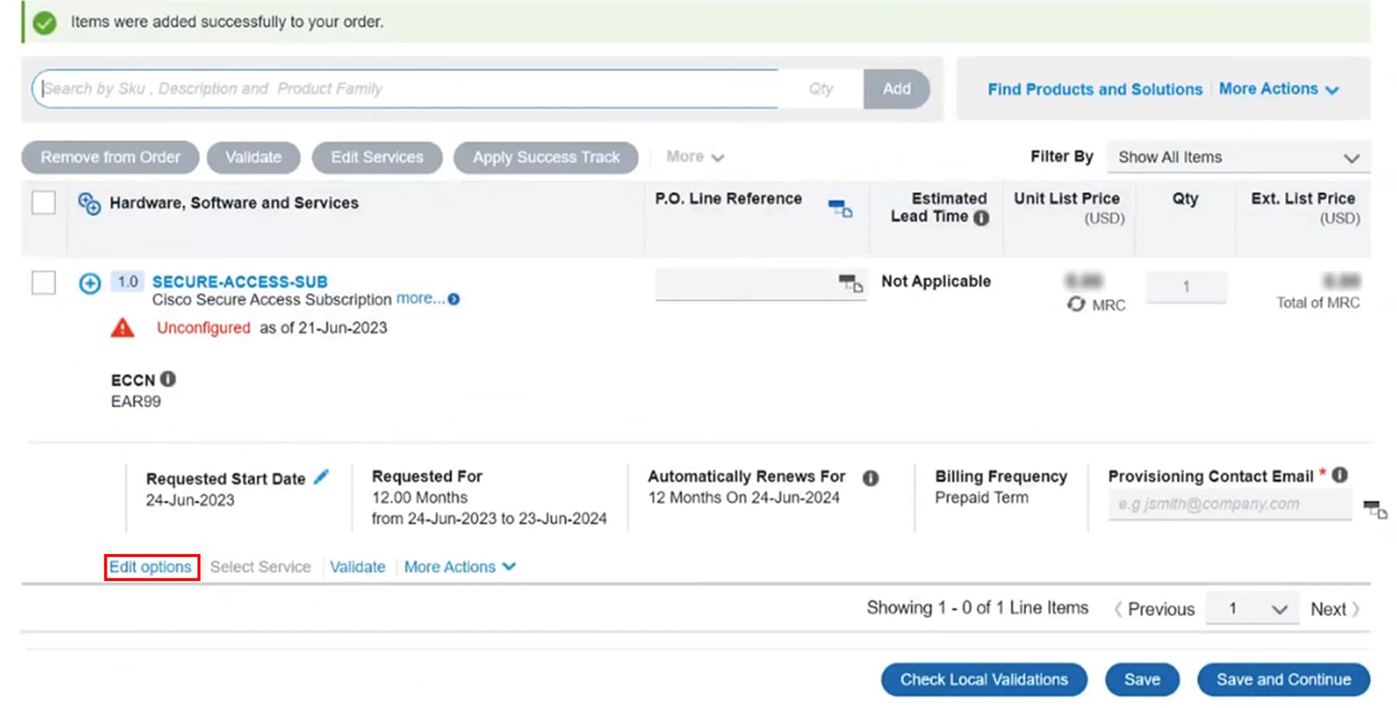
Task: Click the EAR99 ECCN value
Action: pos(136,401)
